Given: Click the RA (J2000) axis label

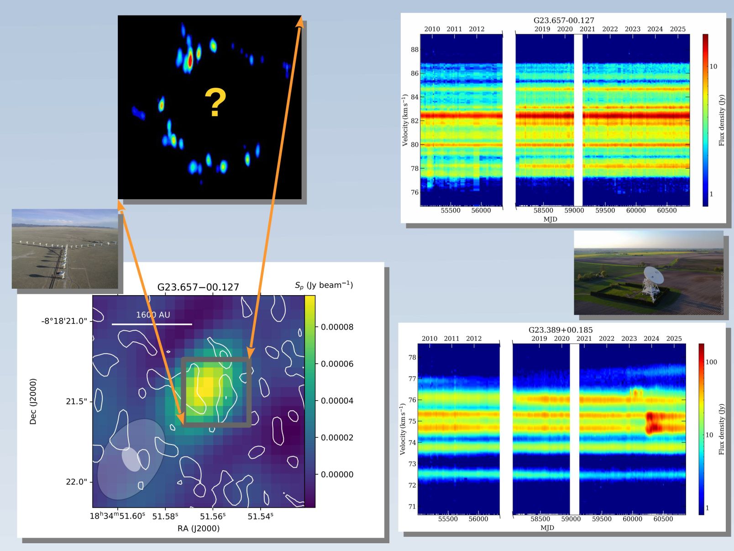Looking at the screenshot, I should [x=199, y=528].
